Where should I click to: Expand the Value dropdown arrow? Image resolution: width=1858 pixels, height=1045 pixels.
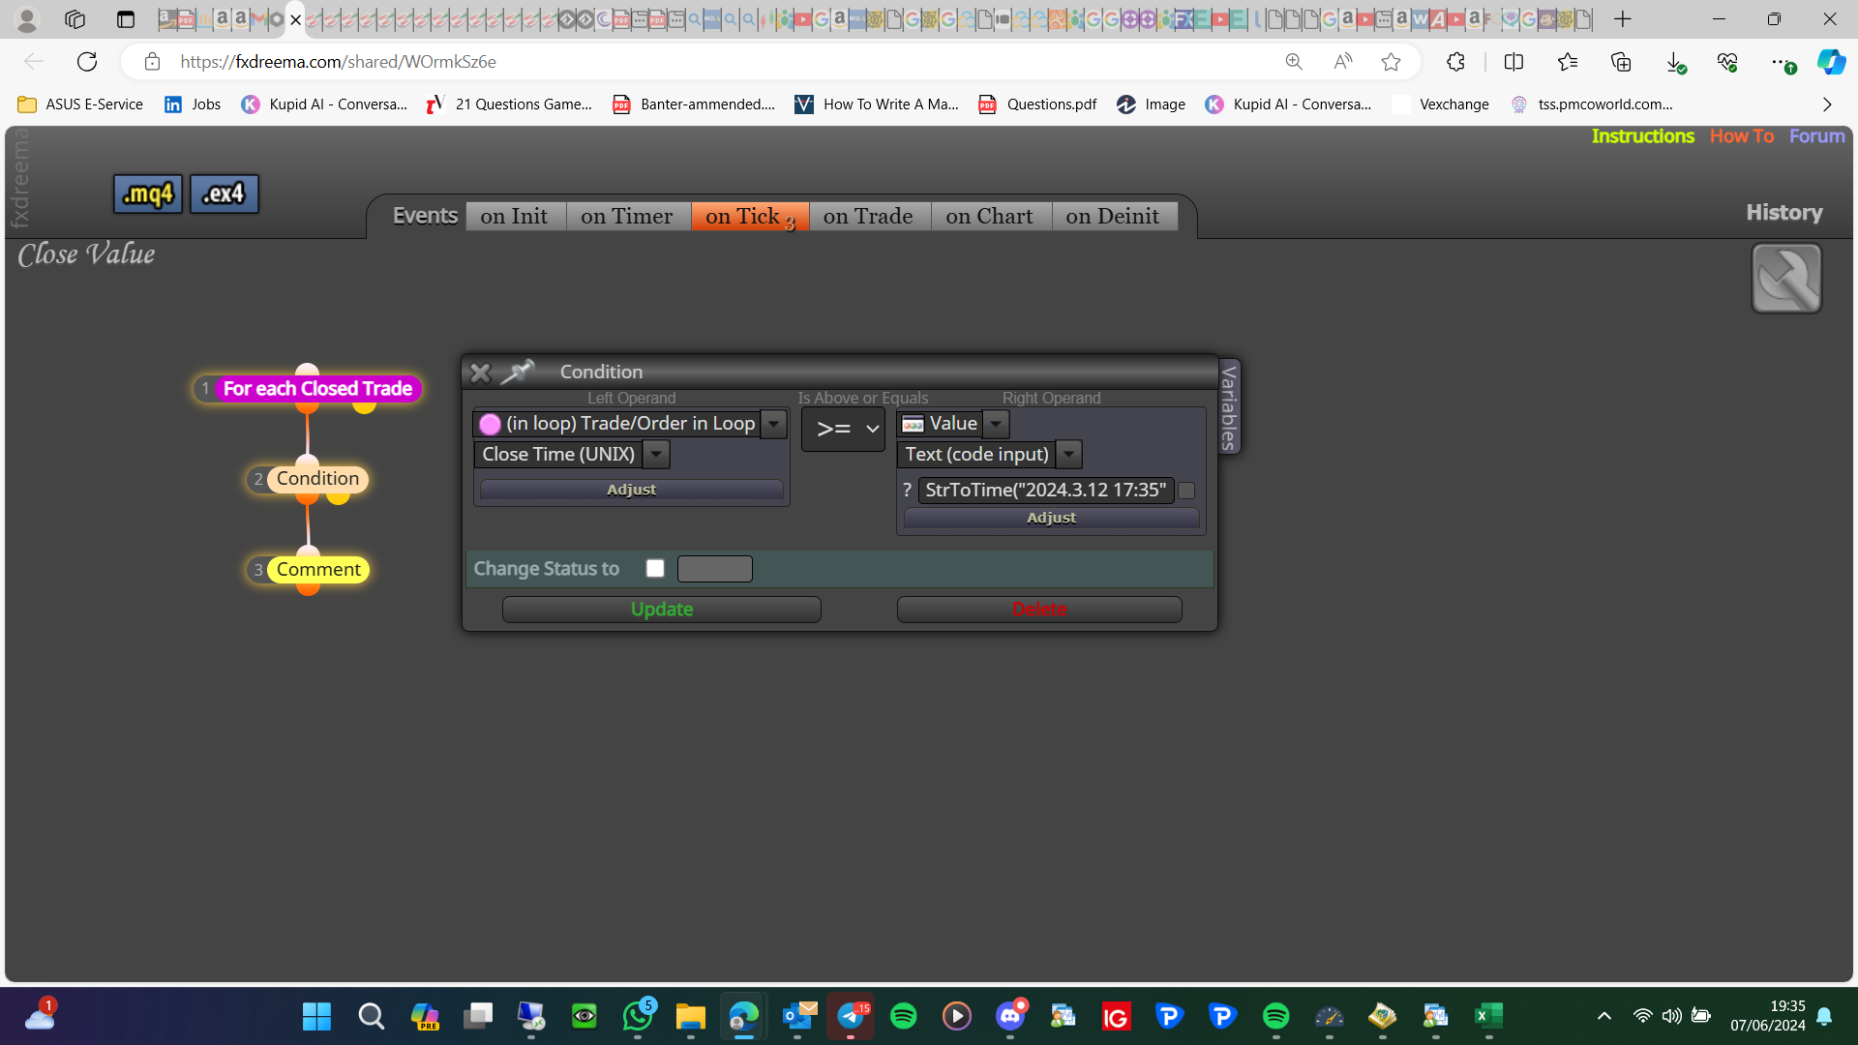(x=996, y=424)
